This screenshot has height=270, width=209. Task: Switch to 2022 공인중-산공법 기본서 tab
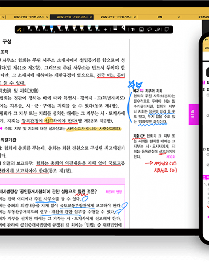coord(116,17)
